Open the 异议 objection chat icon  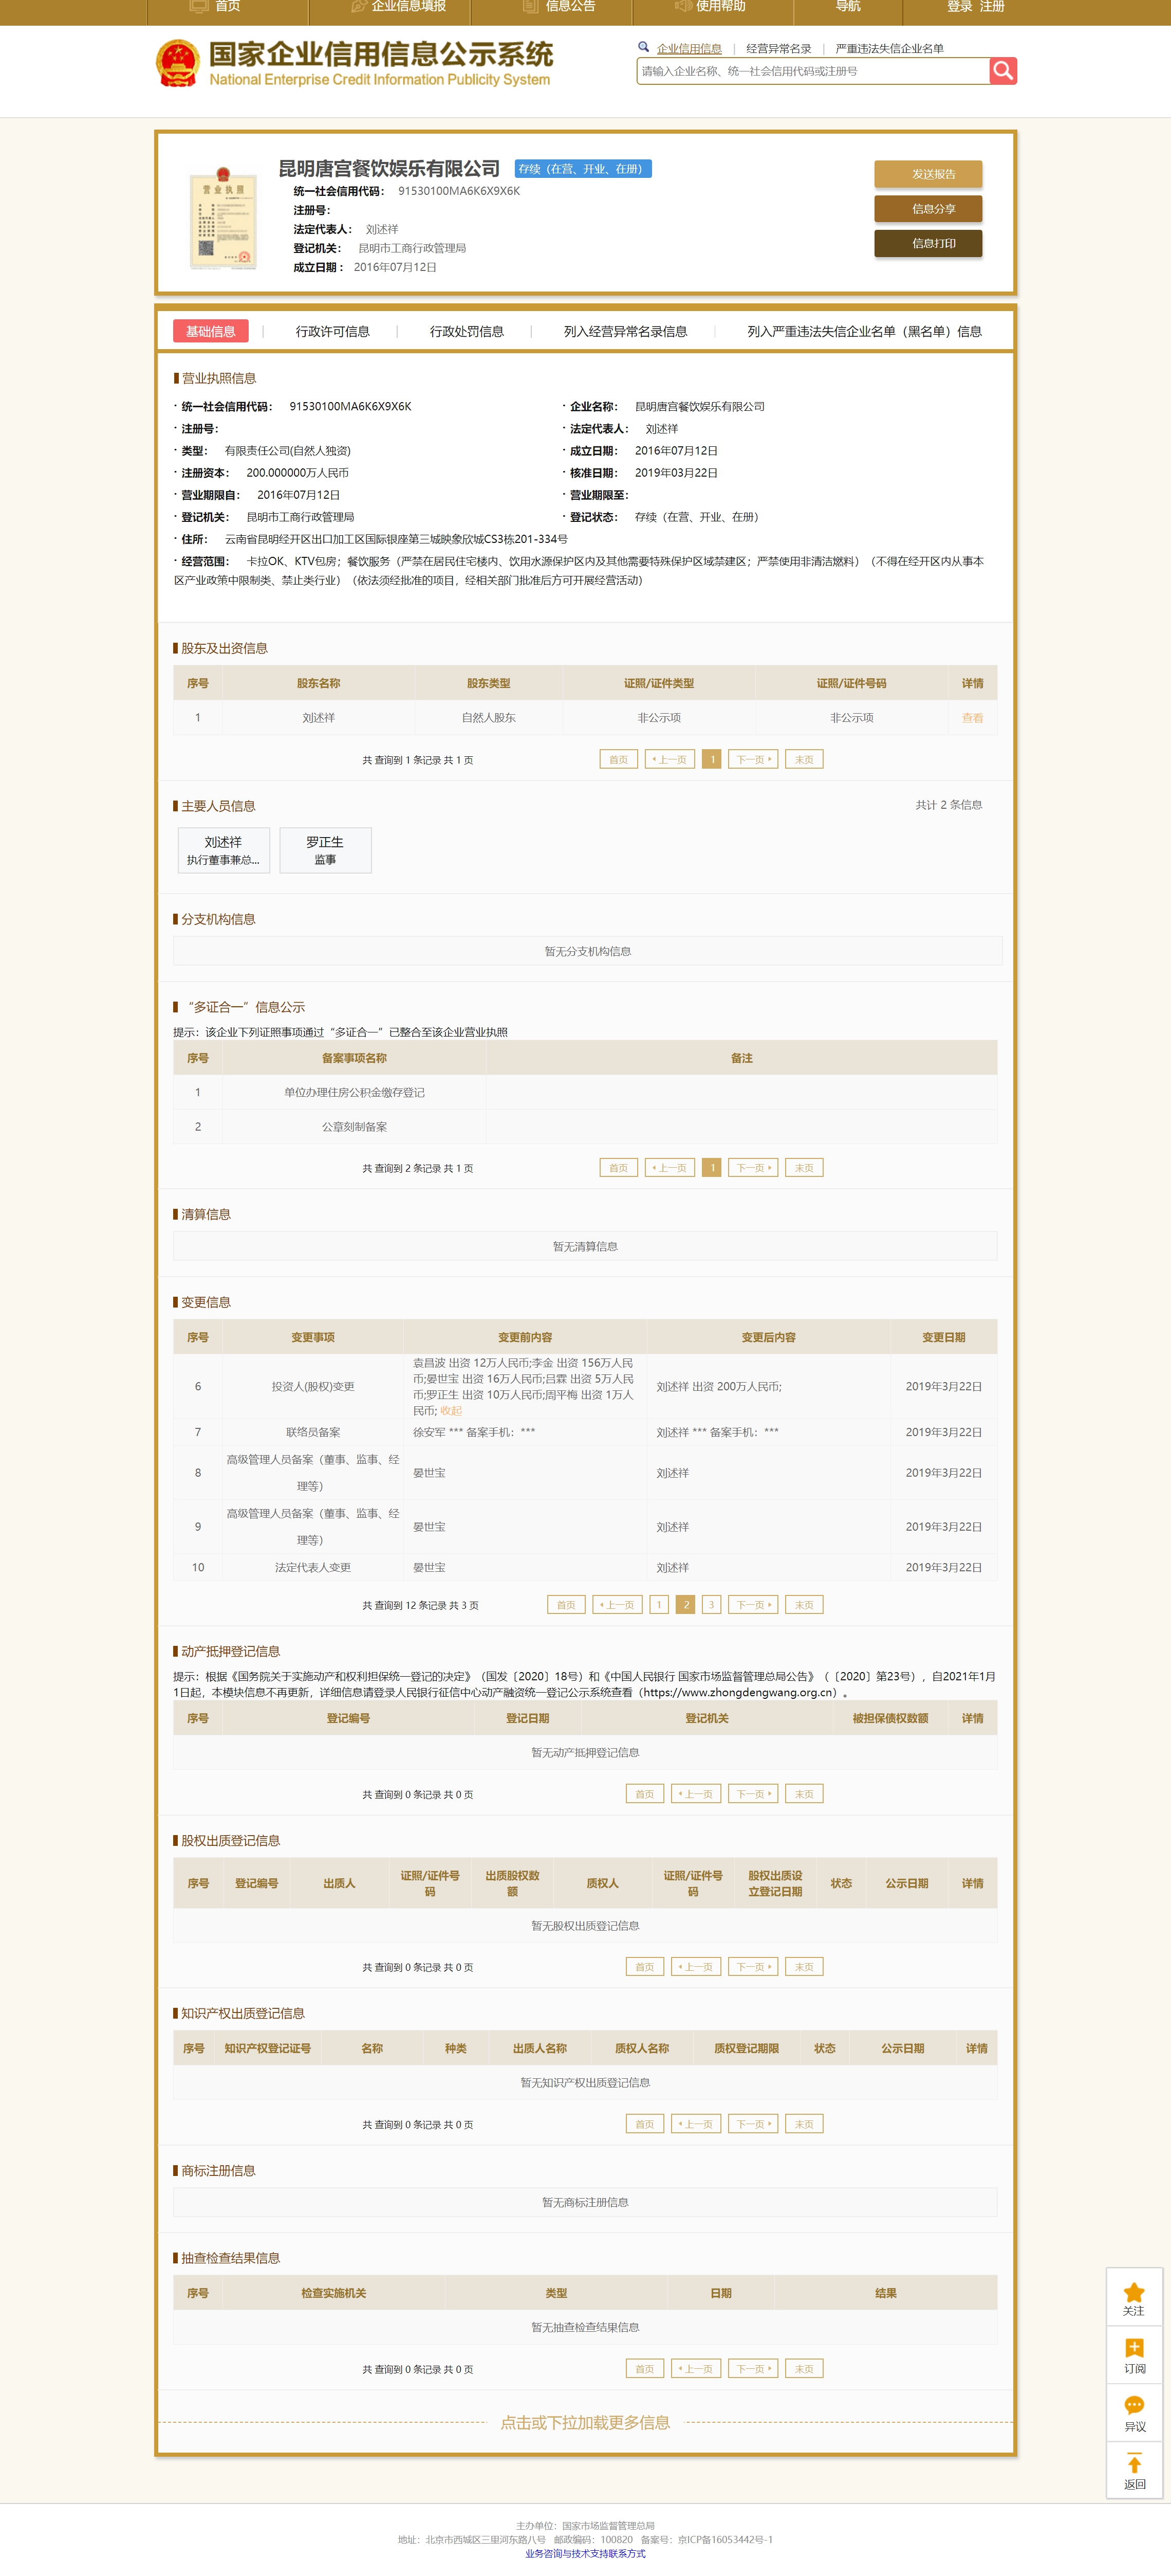(x=1134, y=2405)
